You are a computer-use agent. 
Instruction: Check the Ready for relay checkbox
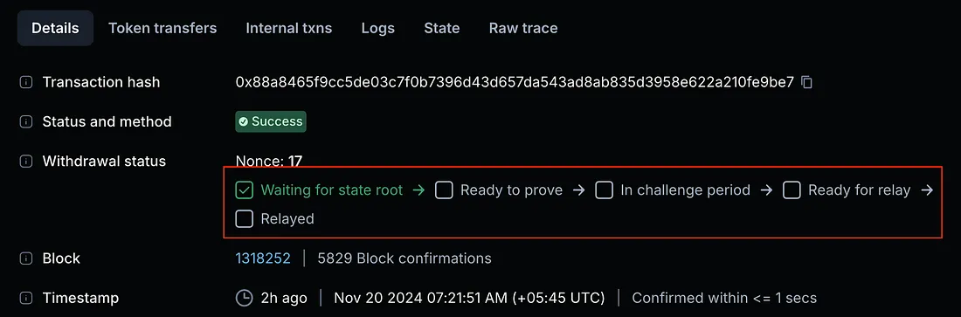point(792,190)
